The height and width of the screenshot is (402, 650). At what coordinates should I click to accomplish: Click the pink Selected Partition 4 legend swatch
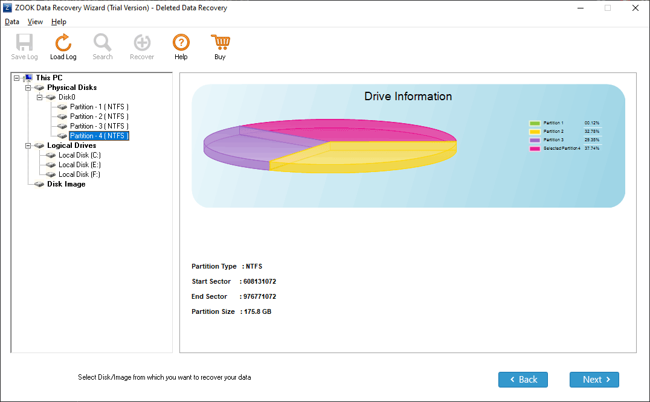tap(535, 148)
